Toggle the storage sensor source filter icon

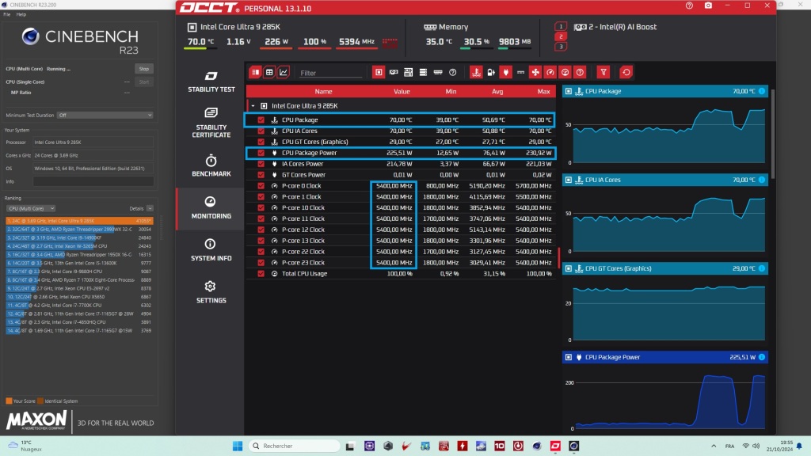(x=423, y=72)
